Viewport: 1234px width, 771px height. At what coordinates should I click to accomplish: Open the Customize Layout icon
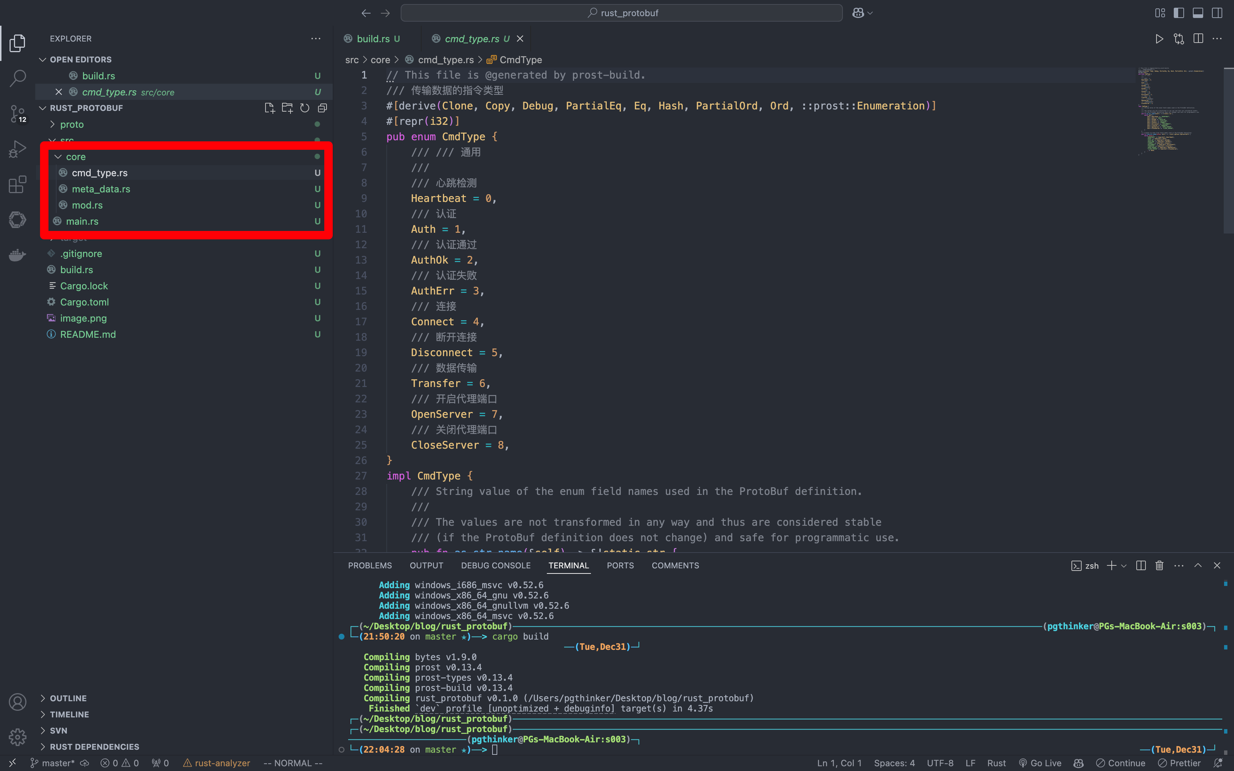click(x=1160, y=13)
